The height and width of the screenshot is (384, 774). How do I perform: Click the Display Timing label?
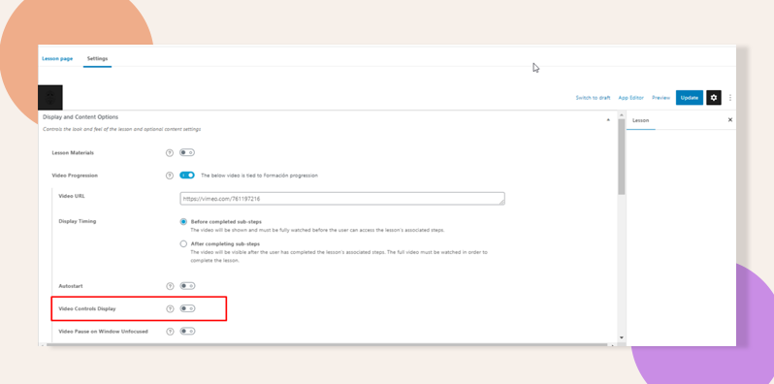[77, 221]
